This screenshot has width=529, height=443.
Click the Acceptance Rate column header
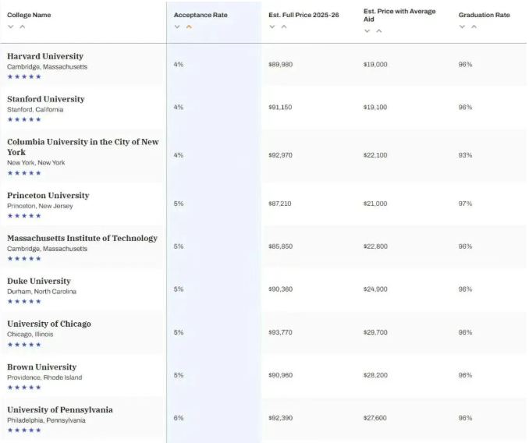point(201,15)
